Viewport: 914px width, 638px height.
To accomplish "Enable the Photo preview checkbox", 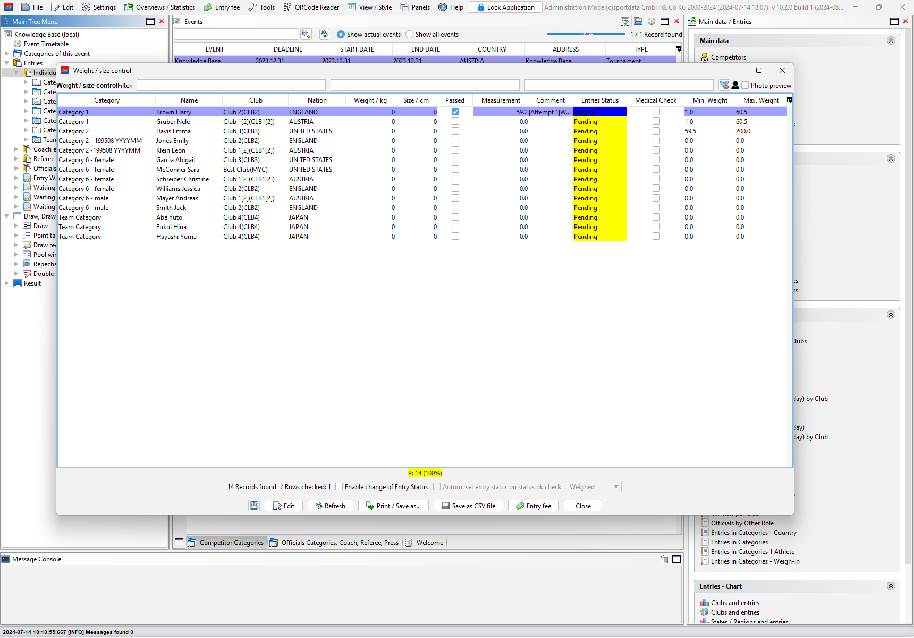I will tap(745, 85).
